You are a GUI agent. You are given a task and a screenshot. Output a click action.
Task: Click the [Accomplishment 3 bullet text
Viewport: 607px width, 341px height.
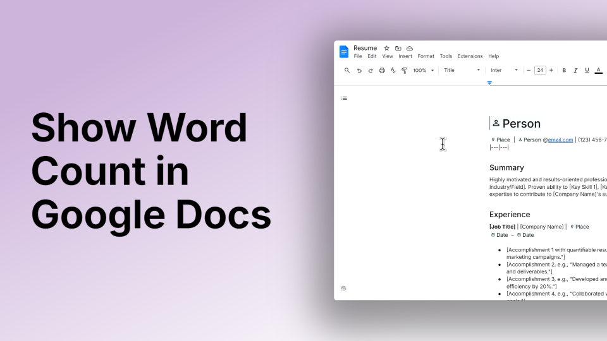(556, 283)
